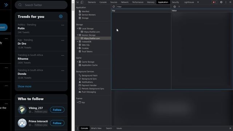Open more options for Putin trend

click(x=63, y=25)
